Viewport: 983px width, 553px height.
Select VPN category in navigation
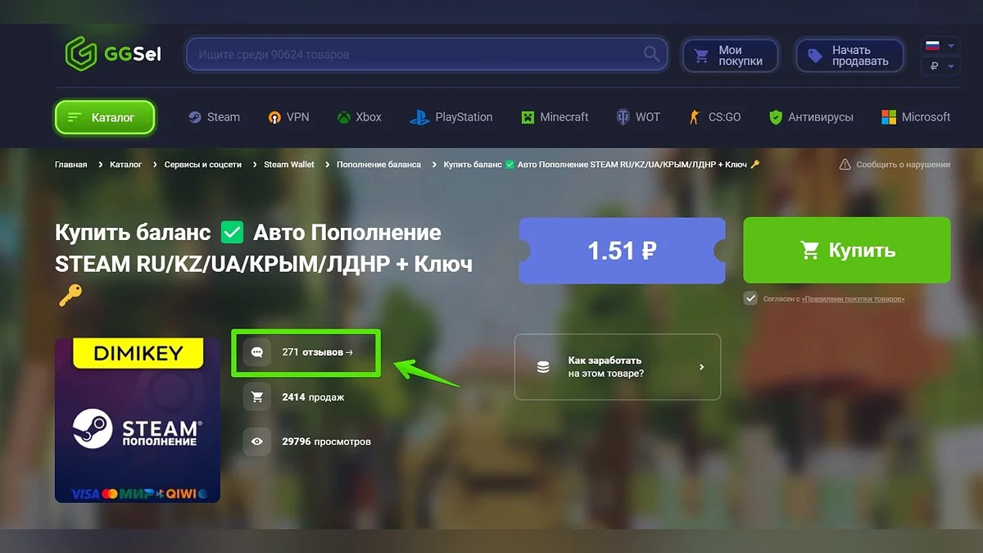tap(288, 117)
